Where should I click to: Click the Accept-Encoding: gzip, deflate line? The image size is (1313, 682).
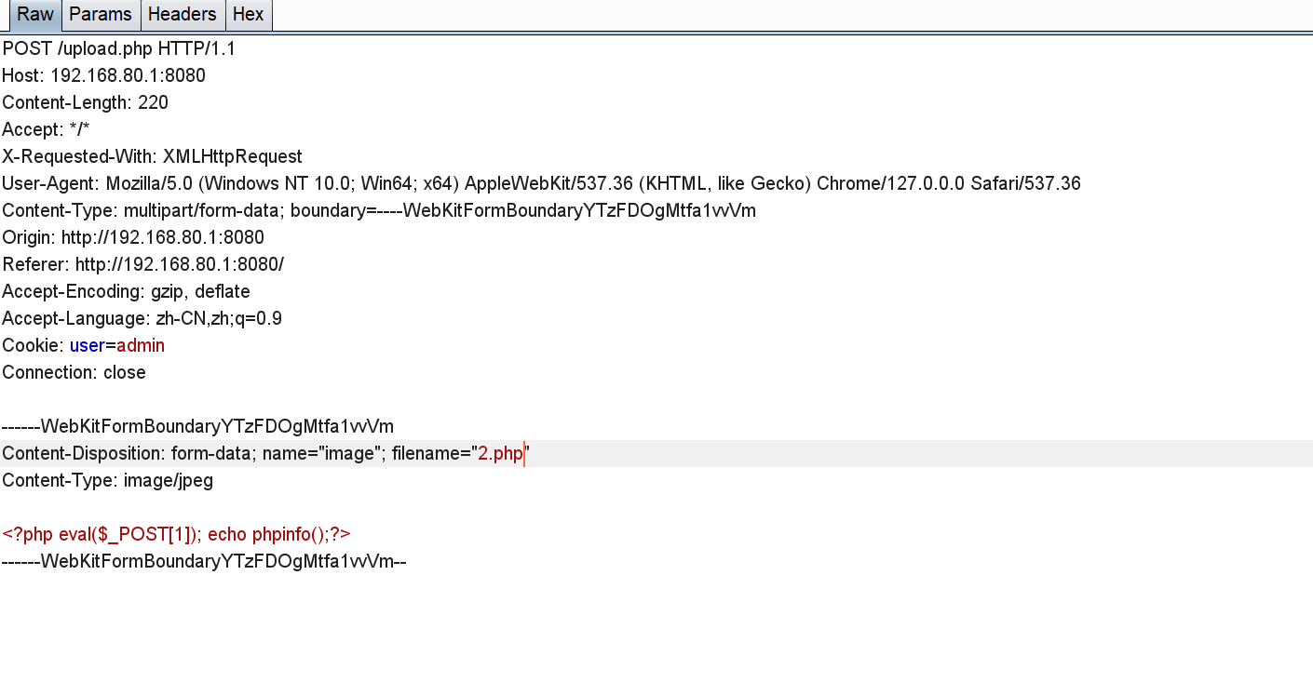click(x=126, y=291)
